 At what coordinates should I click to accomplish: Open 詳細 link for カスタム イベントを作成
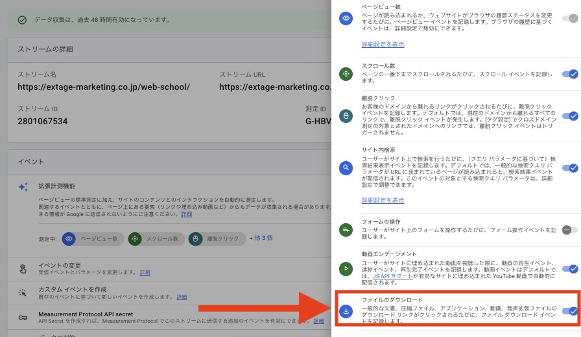(182, 297)
